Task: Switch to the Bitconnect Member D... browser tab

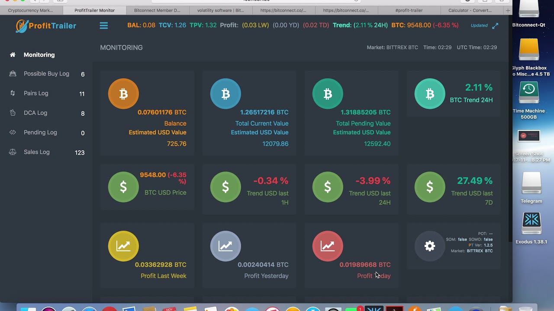Action: [157, 10]
